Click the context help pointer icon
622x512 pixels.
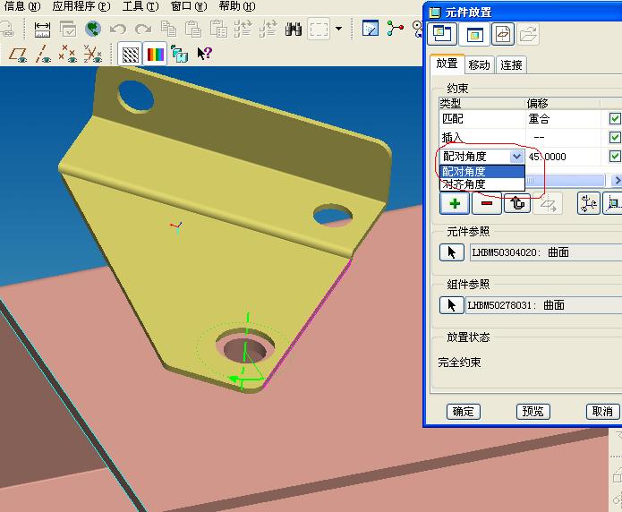coord(205,54)
